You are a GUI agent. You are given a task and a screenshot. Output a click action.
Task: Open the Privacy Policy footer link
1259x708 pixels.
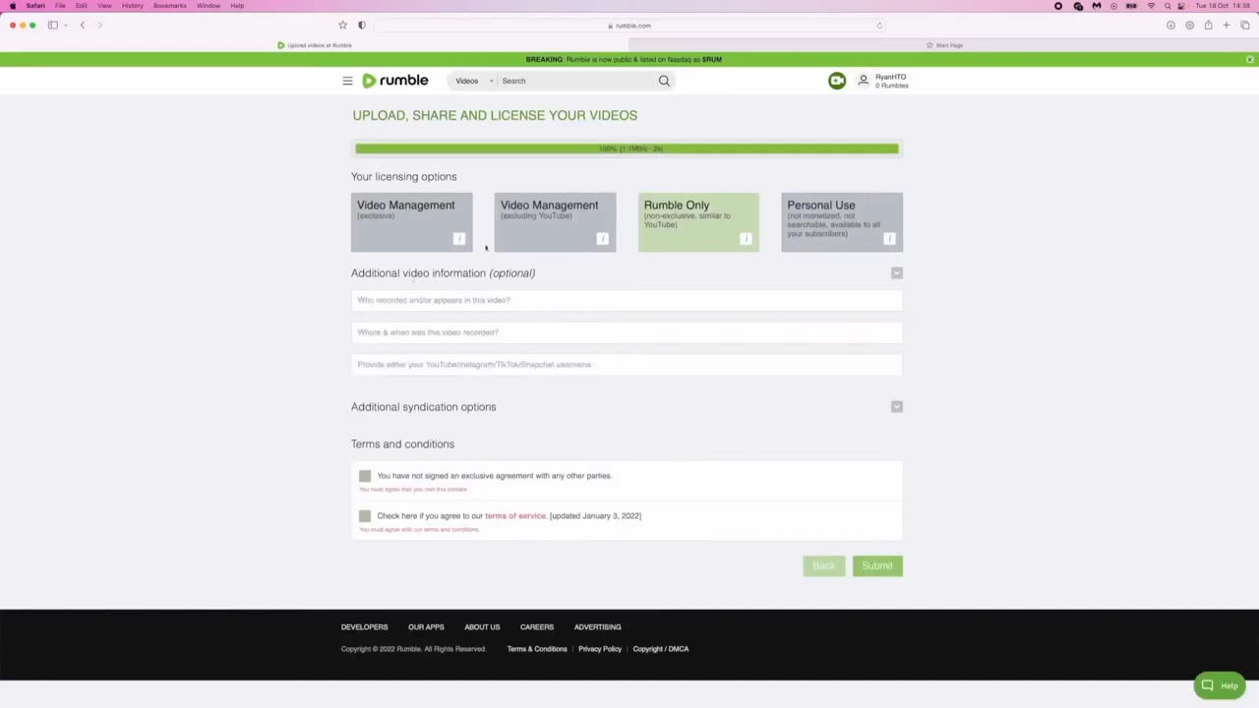pyautogui.click(x=600, y=649)
